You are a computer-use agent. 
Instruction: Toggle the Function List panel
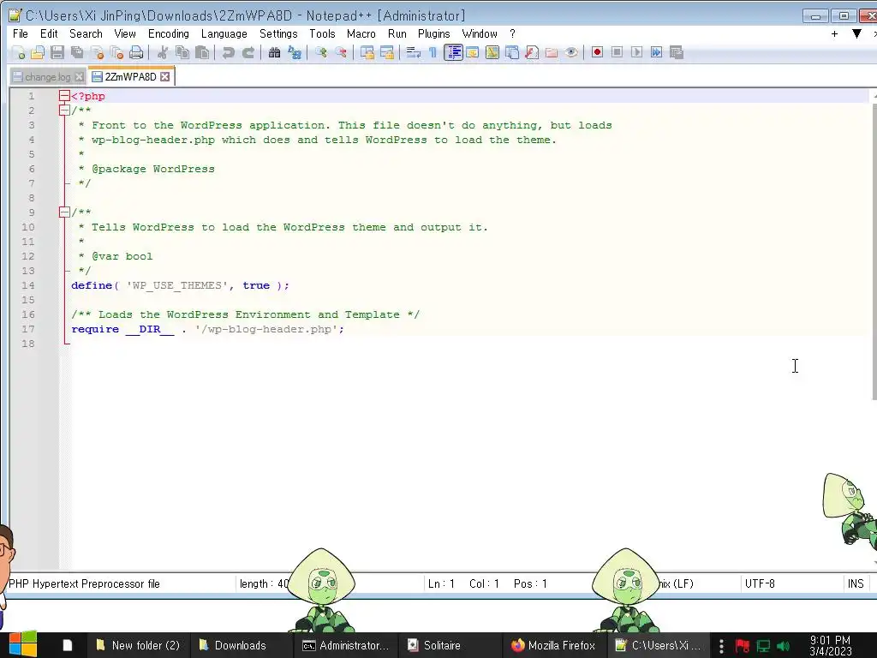click(532, 52)
